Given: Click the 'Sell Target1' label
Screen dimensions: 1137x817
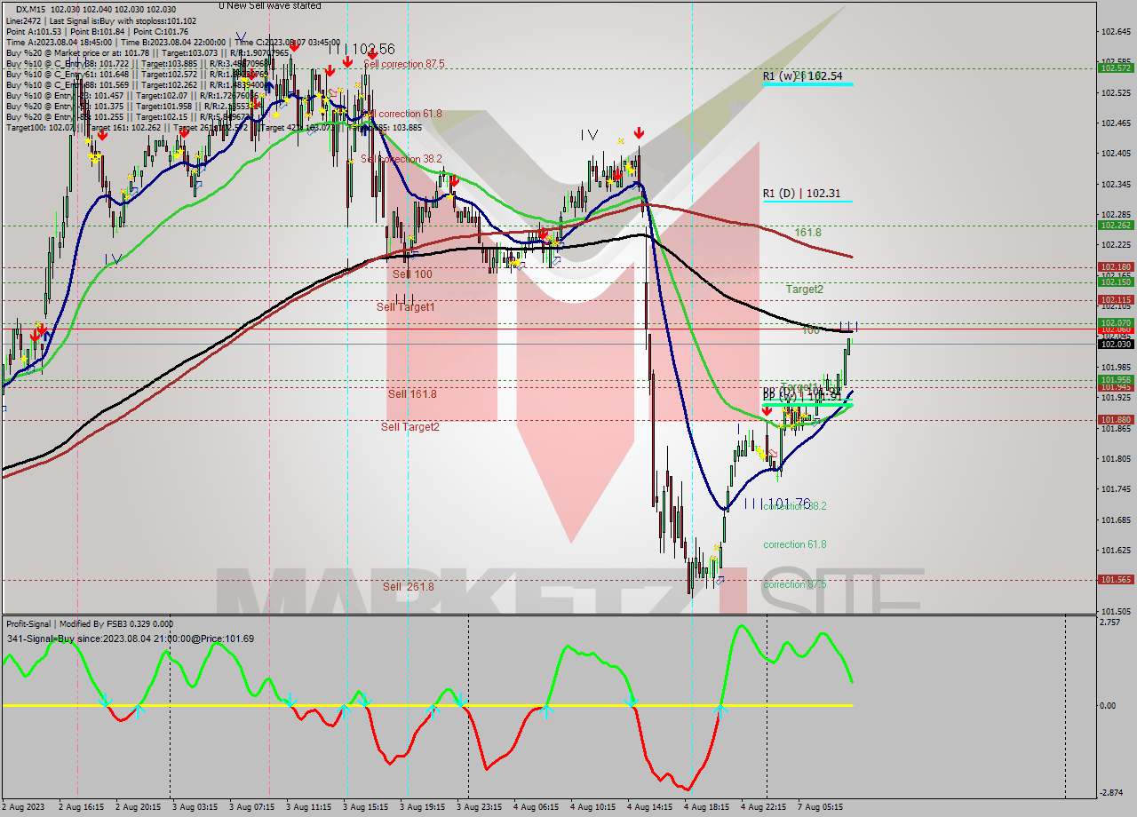Looking at the screenshot, I should 405,307.
